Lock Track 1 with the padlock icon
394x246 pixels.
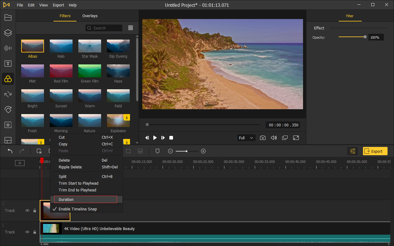tap(34, 232)
